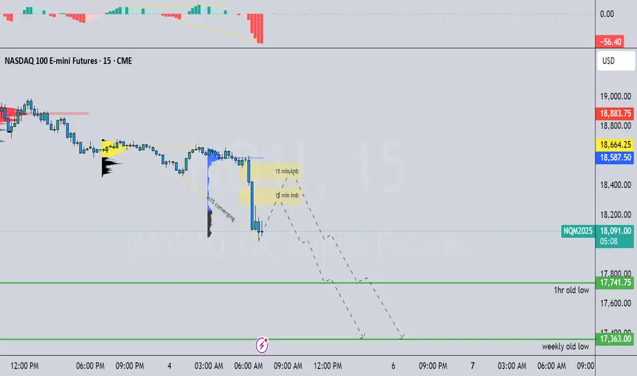Click the NASDAQ 100 E-mini Futures title
This screenshot has width=637, height=376.
pyautogui.click(x=68, y=61)
